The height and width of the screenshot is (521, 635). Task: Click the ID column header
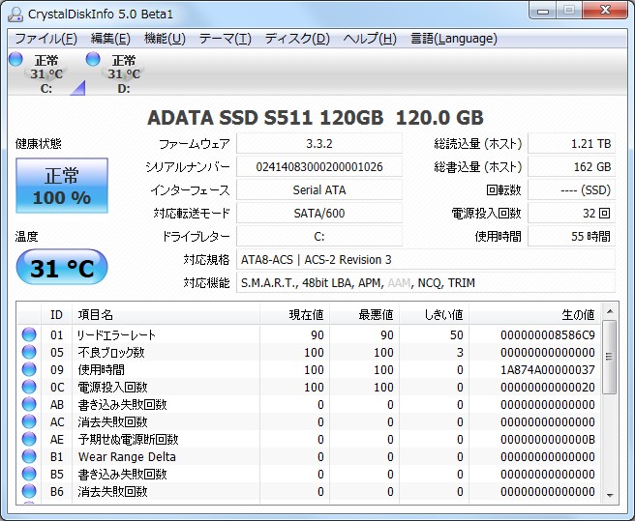point(57,314)
